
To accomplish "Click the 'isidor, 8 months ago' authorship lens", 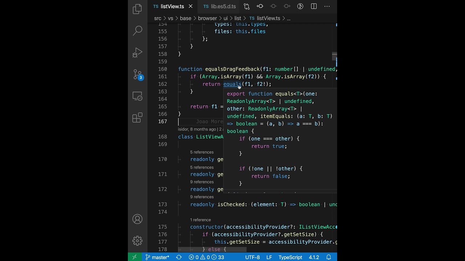I will [197, 129].
